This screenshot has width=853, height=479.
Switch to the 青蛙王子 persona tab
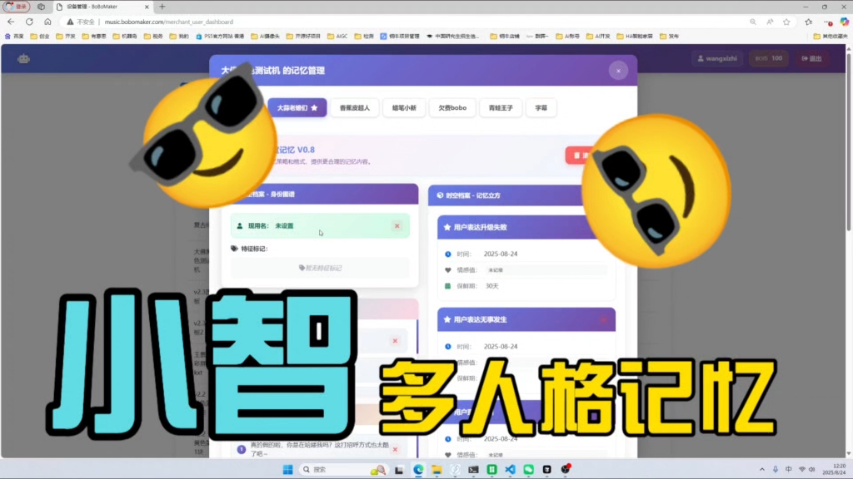[501, 107]
